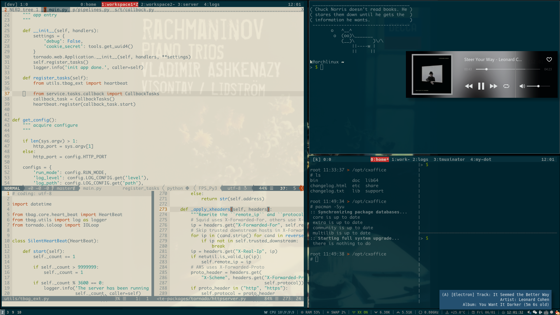Skip to next track in music player
This screenshot has height=315, width=560.
point(493,86)
